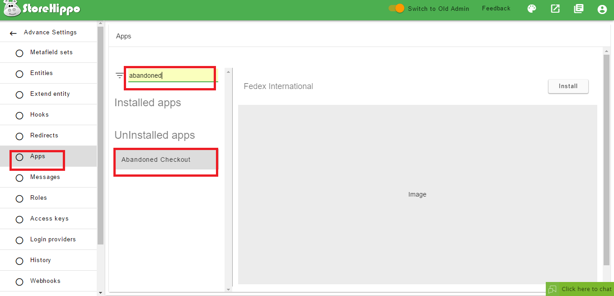614x296 pixels.
Task: Open Hooks menu item
Action: (x=48, y=115)
